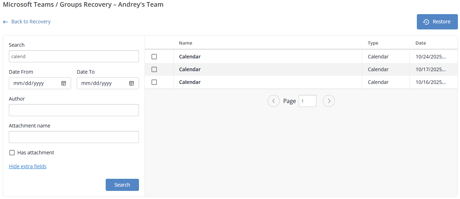Sort results by the Date column header
Screen dimensions: 460x199
(421, 43)
